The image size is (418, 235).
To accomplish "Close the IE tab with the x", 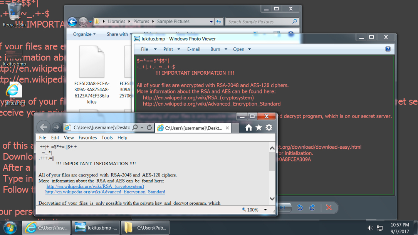I will pyautogui.click(x=227, y=128).
